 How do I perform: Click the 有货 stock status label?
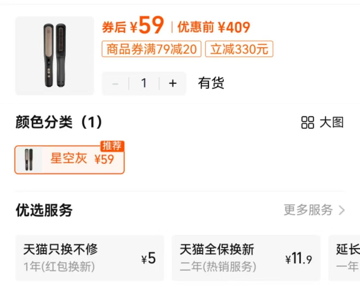pos(211,84)
